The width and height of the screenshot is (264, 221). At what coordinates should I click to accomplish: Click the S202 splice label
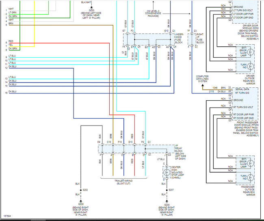click(85, 190)
